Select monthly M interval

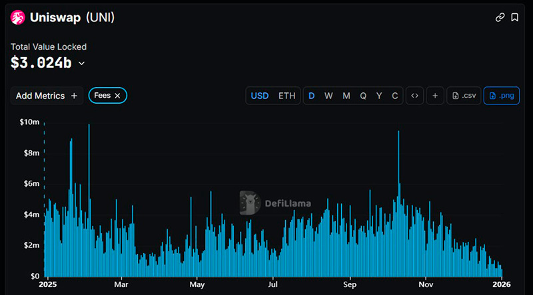tap(346, 96)
